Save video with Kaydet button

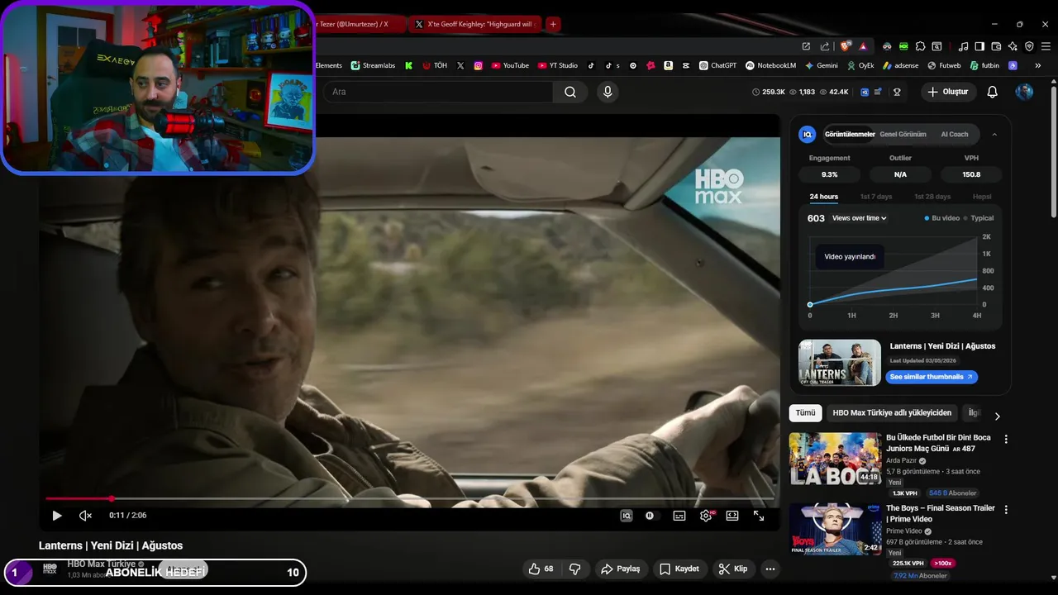point(679,569)
